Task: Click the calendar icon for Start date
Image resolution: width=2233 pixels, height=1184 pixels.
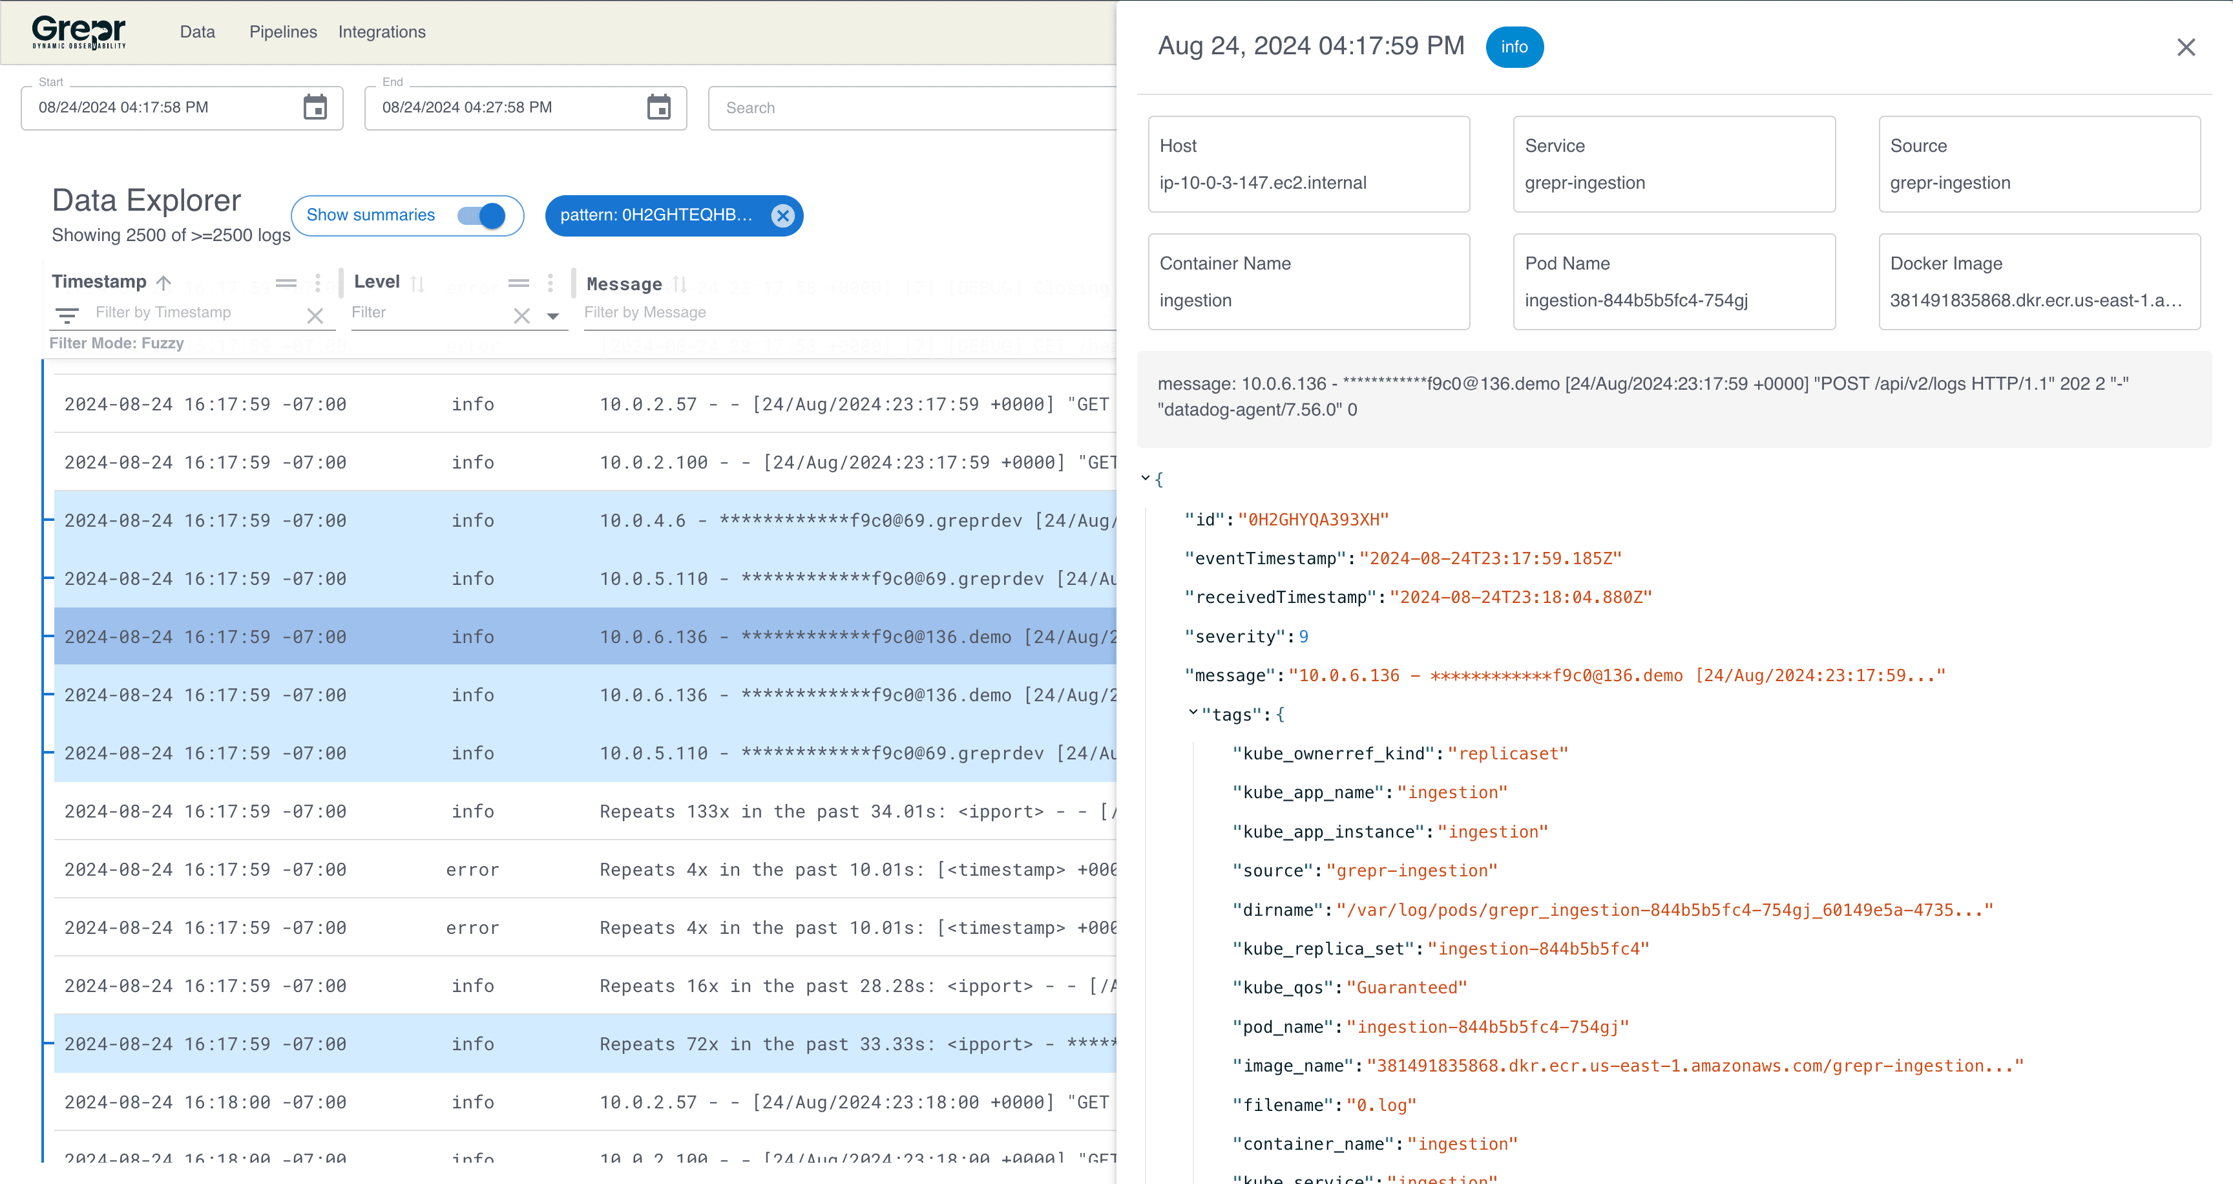Action: (315, 106)
